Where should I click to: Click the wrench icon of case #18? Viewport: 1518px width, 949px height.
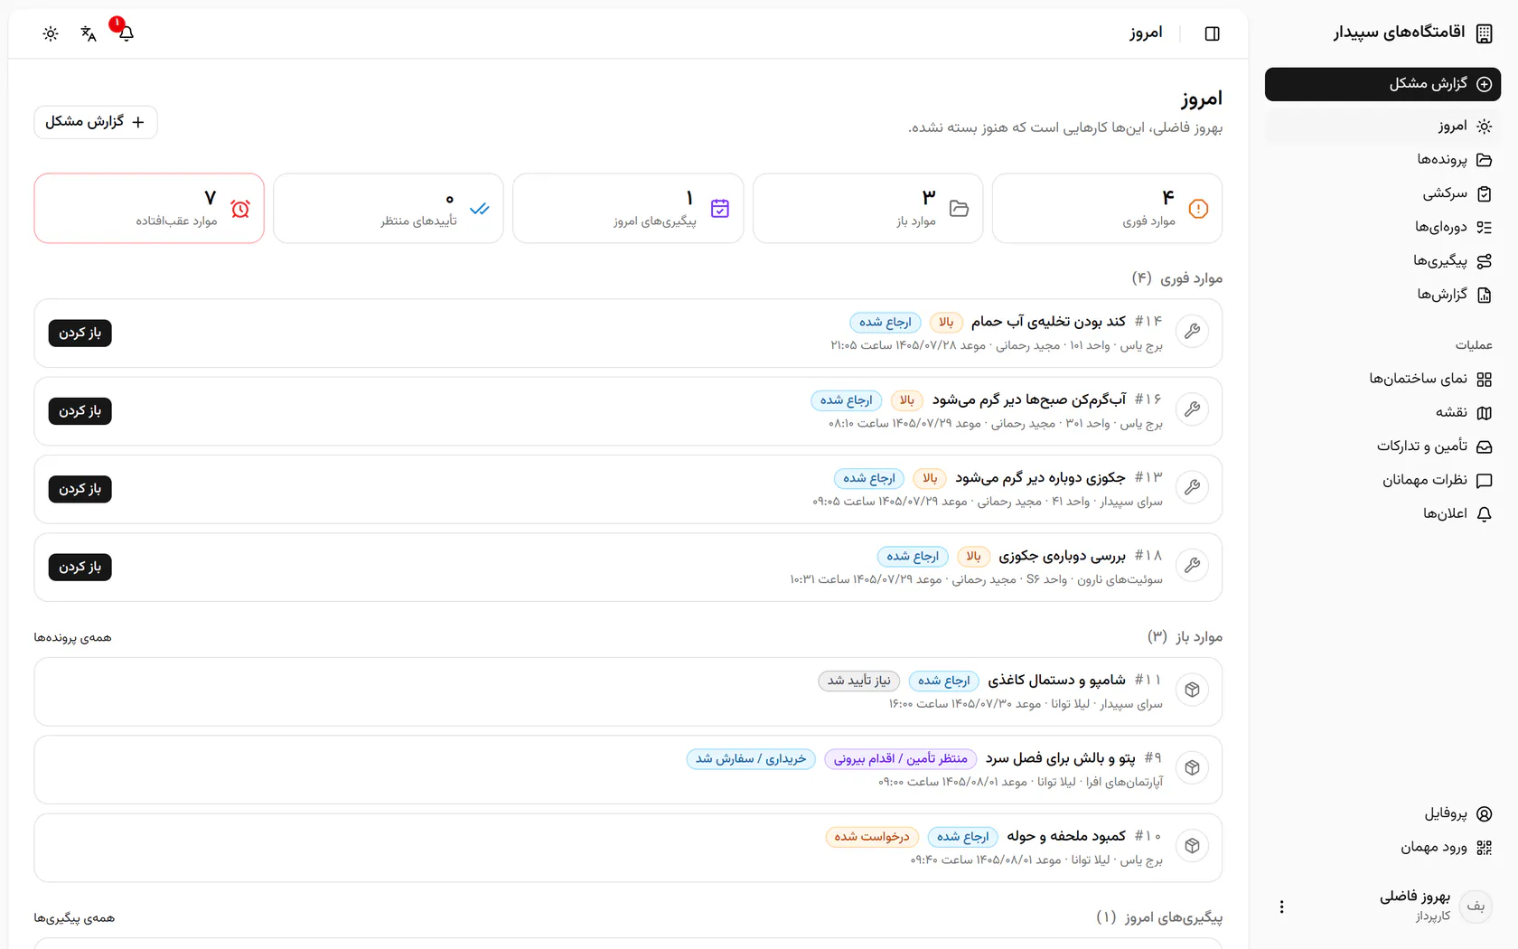pyautogui.click(x=1193, y=566)
